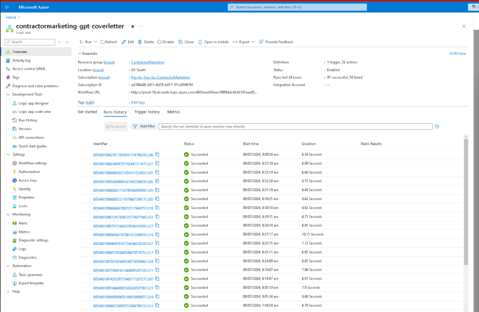This screenshot has height=312, width=479.
Task: Click the Open in mobile button
Action: (x=213, y=42)
